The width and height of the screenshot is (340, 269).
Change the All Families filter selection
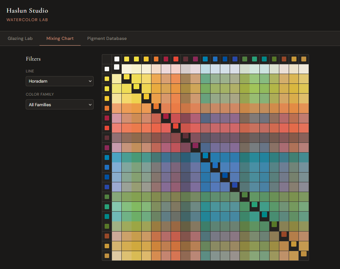pos(59,105)
